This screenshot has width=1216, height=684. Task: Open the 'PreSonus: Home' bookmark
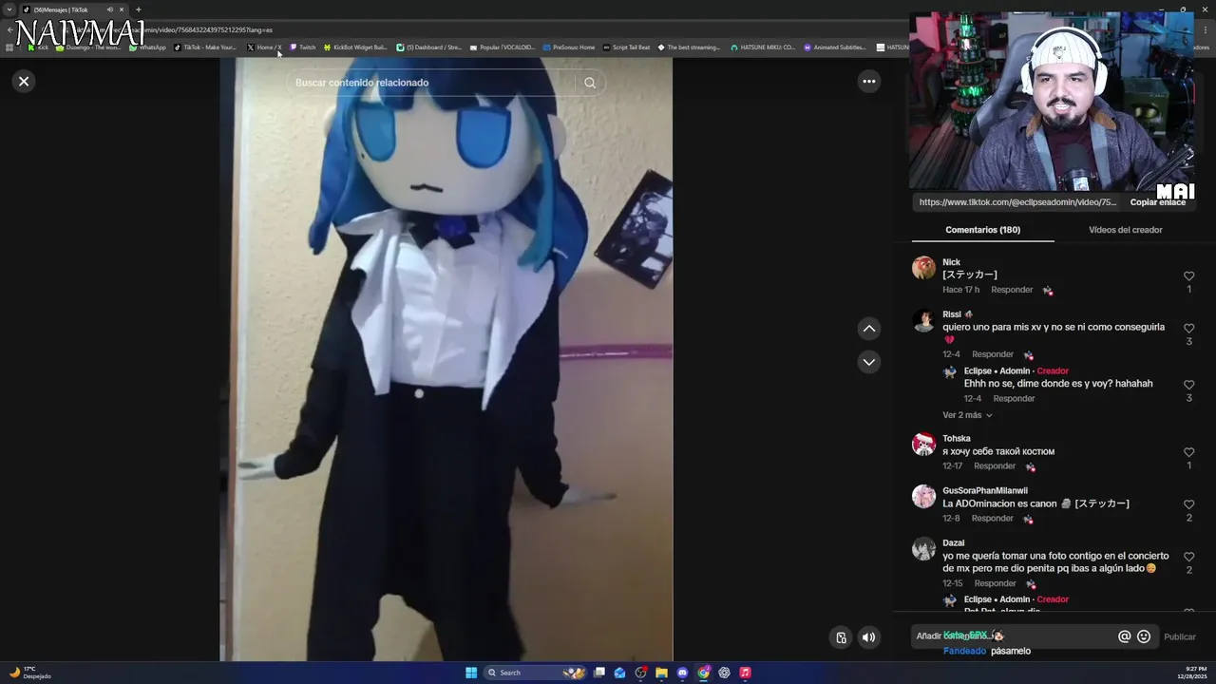tap(569, 47)
